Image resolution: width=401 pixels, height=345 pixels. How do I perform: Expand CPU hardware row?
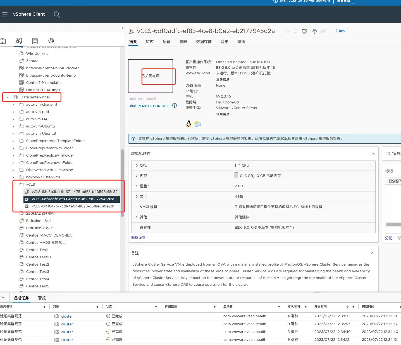tap(137, 166)
